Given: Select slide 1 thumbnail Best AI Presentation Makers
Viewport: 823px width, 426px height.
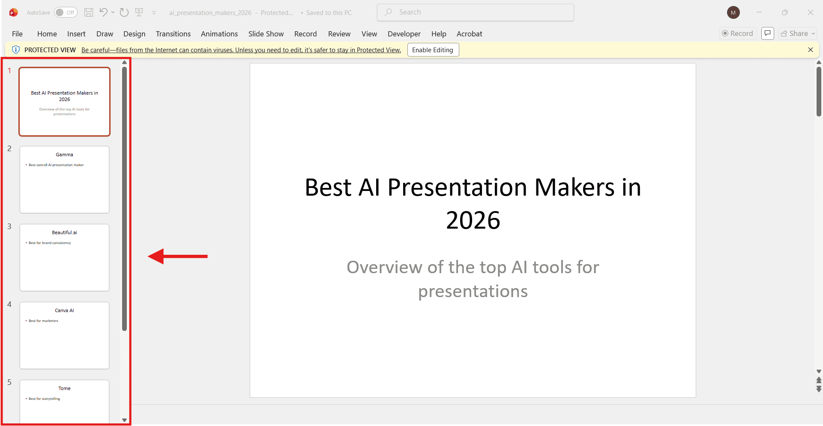Looking at the screenshot, I should click(x=65, y=102).
